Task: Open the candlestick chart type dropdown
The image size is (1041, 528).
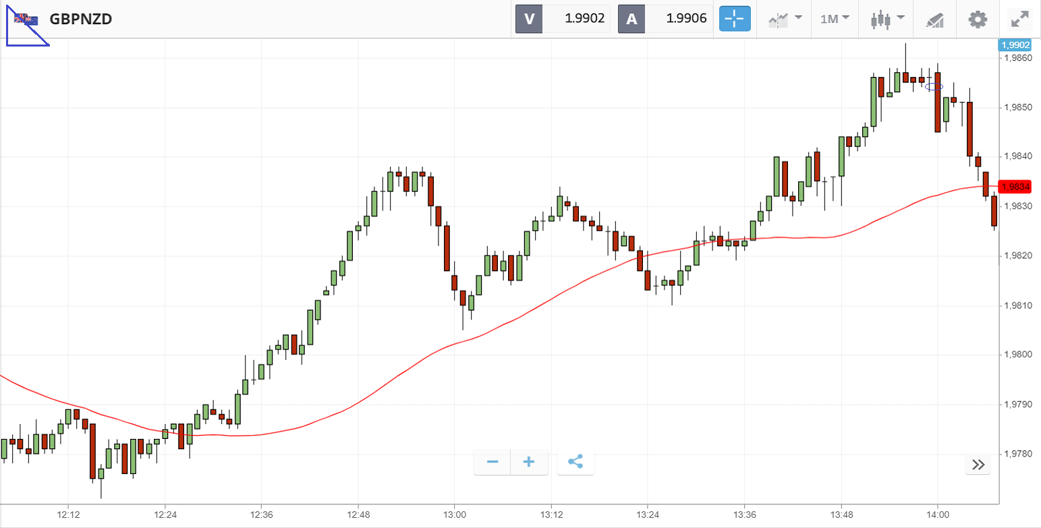Action: (887, 19)
